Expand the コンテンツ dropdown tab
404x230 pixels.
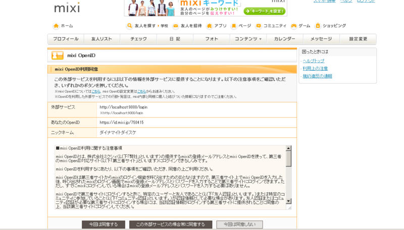(x=248, y=39)
